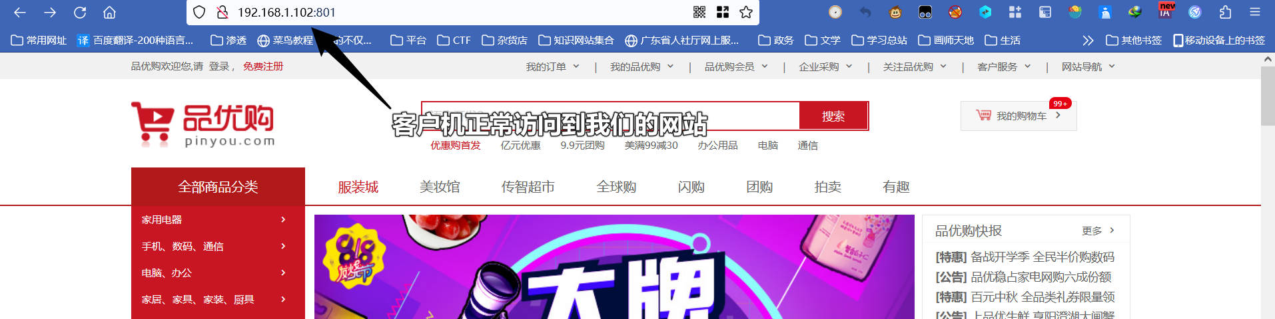Click the shield tracking protection icon
Screen dimensions: 1275x319
tap(199, 12)
